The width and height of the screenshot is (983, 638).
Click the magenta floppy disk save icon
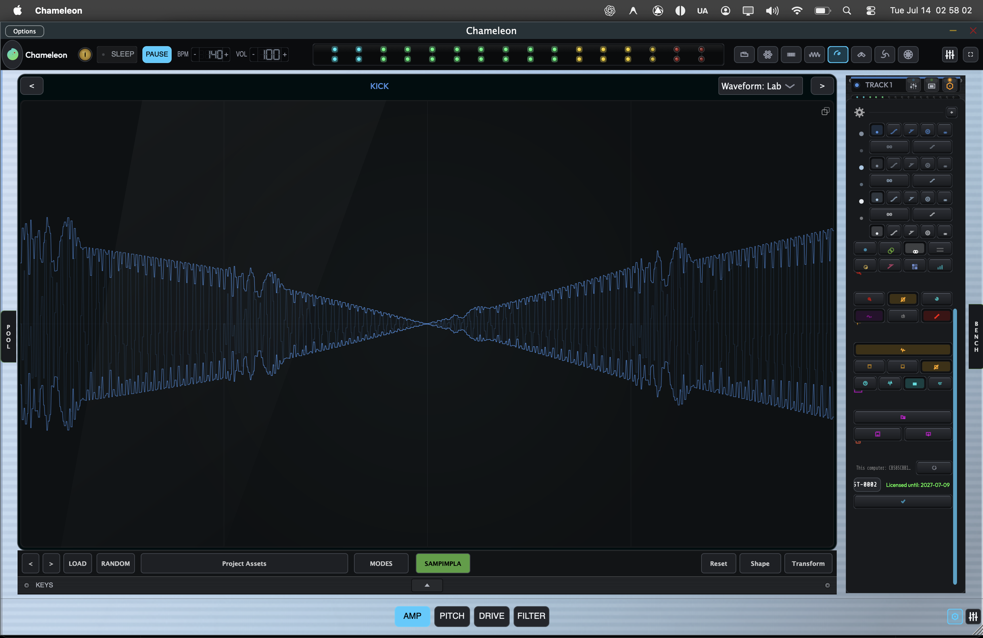[878, 434]
